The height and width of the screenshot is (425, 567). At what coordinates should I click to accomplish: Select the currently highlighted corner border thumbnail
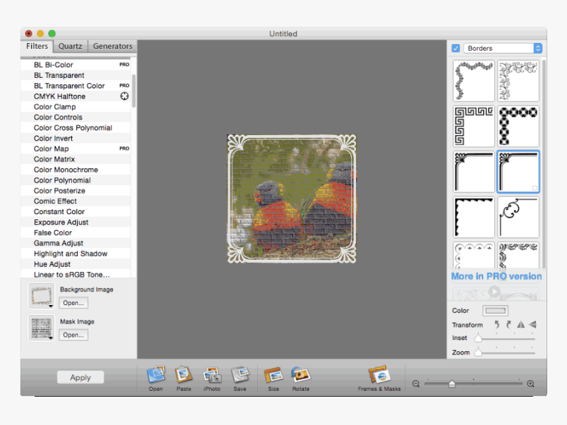click(x=518, y=171)
